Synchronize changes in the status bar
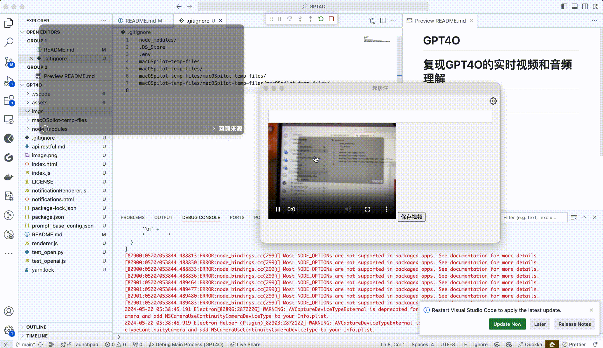 coord(40,345)
